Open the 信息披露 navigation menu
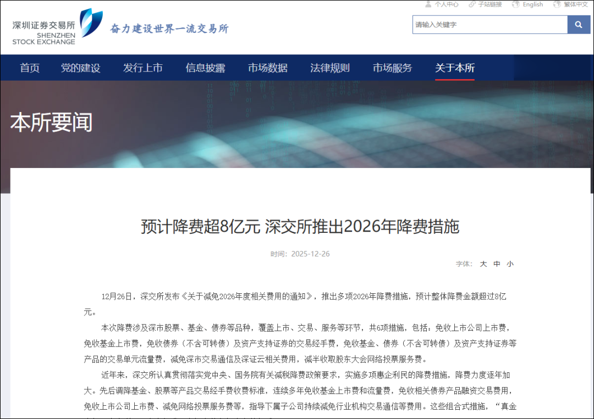 [x=205, y=67]
